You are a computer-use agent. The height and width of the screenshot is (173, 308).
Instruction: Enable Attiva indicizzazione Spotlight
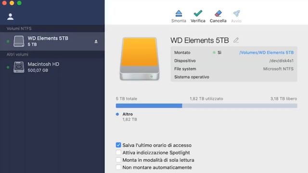[x=118, y=152]
